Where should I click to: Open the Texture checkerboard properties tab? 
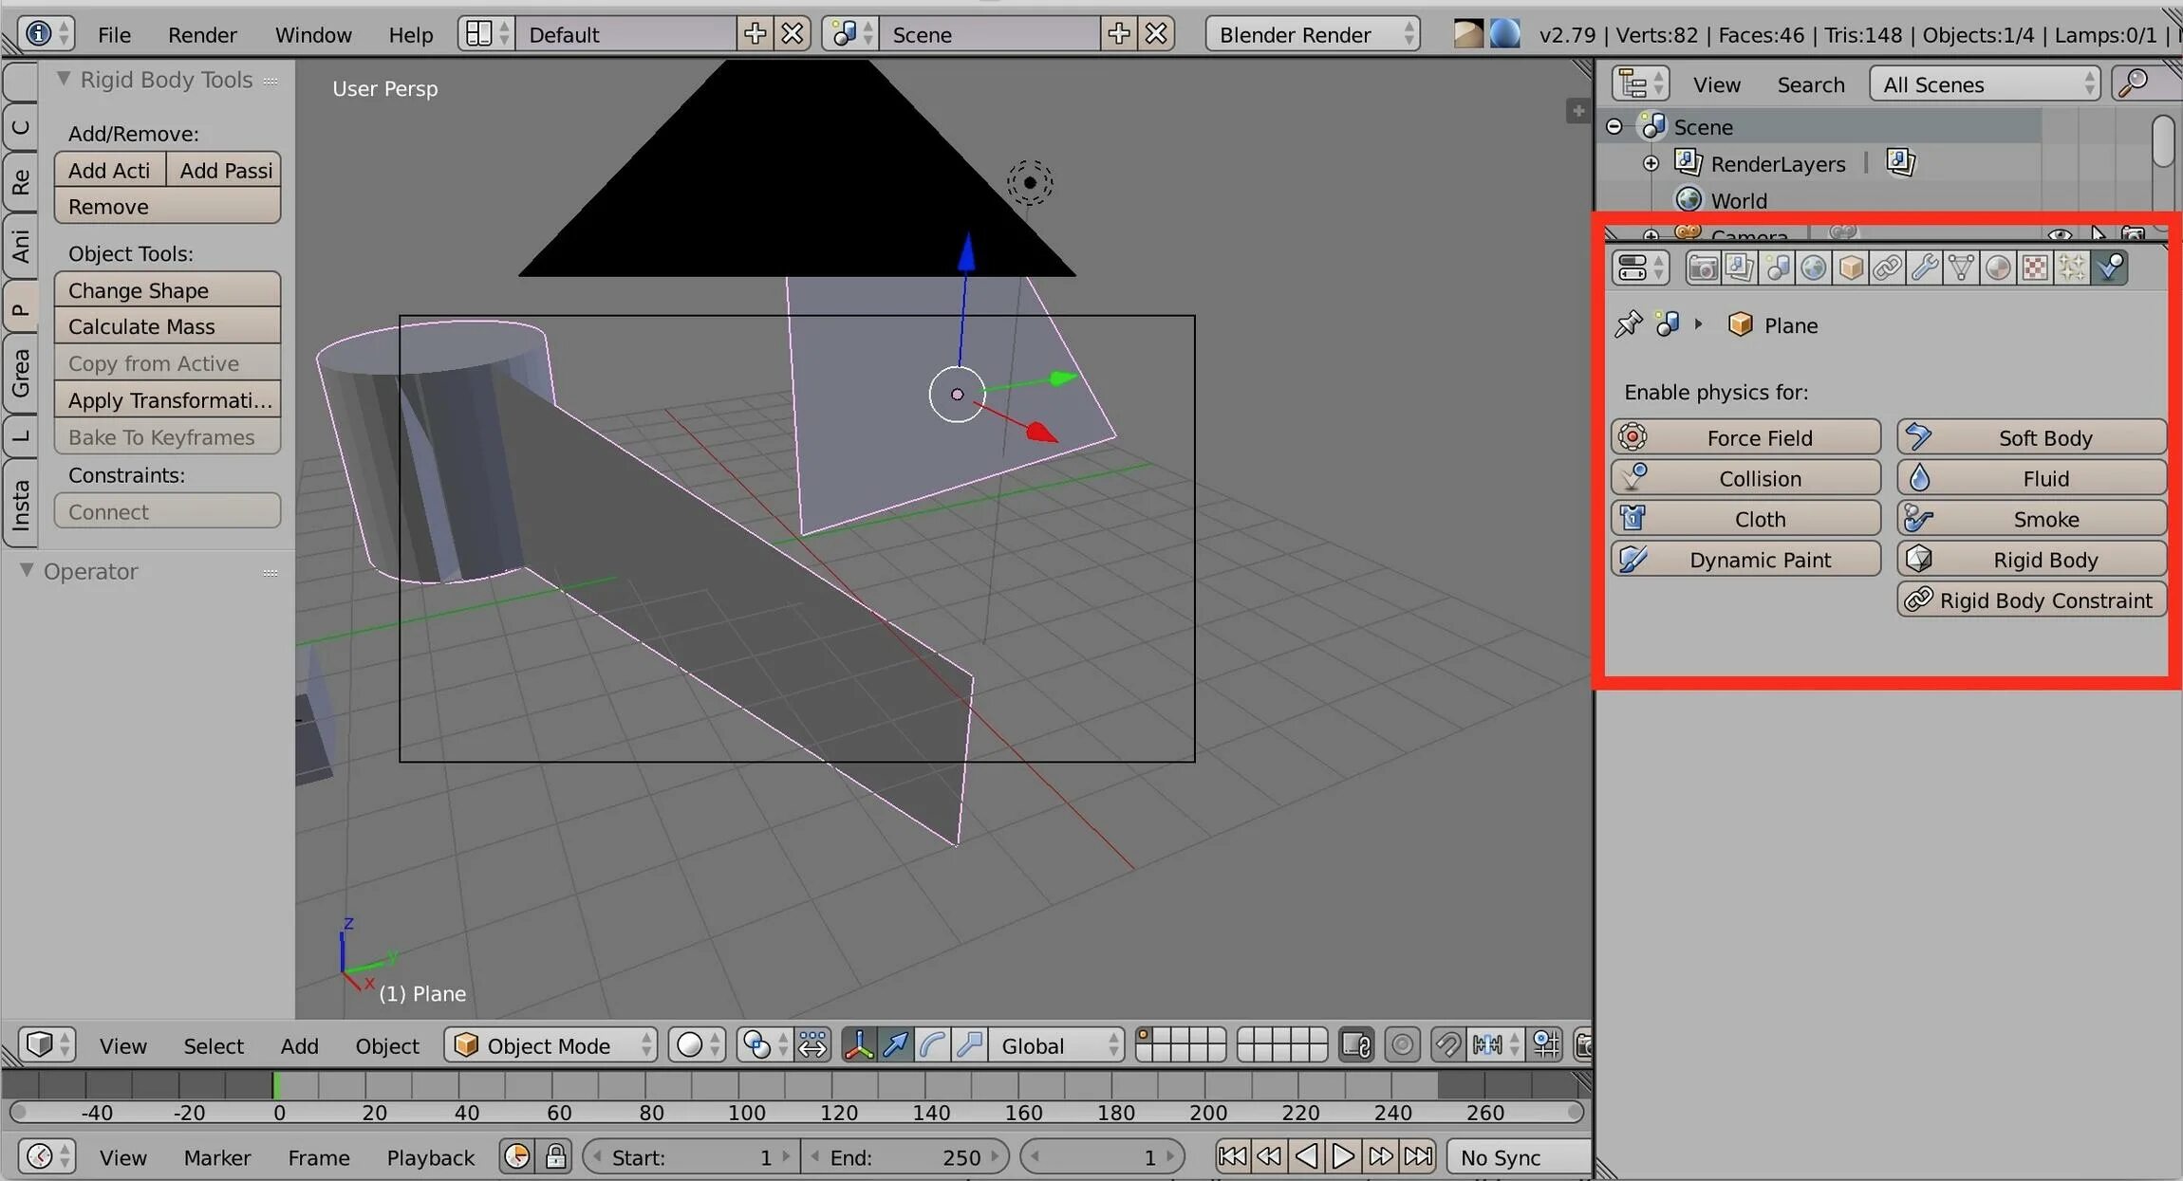[2035, 268]
